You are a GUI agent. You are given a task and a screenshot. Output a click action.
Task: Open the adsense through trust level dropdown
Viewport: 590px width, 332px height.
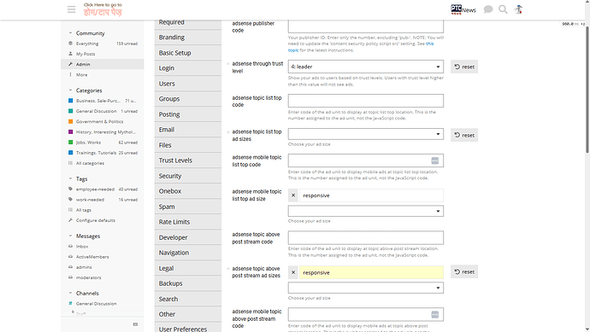point(366,67)
